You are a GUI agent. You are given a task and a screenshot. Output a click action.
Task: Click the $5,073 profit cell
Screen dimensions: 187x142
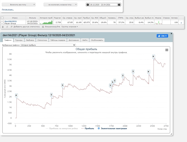click(x=87, y=22)
